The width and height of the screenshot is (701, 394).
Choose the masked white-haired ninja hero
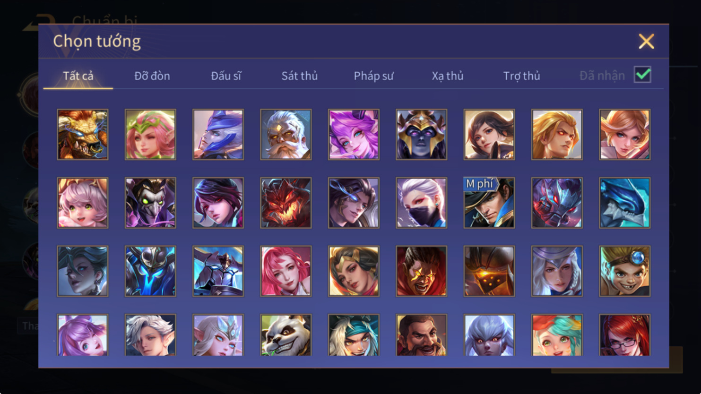(x=422, y=203)
